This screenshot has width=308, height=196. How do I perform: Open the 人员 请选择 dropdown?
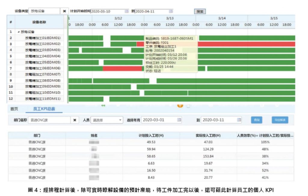(x=107, y=120)
